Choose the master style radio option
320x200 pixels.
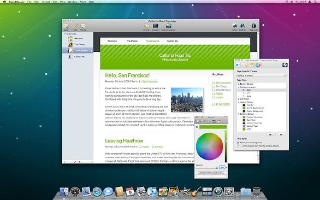(x=238, y=146)
